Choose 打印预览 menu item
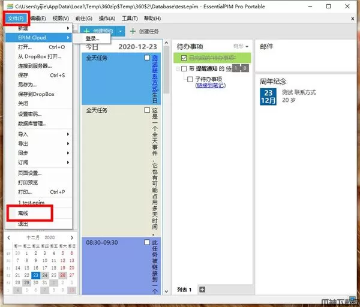The width and height of the screenshot is (360, 307). [38, 182]
